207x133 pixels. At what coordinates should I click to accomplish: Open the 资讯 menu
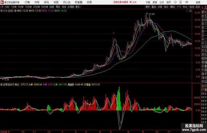tap(46, 2)
